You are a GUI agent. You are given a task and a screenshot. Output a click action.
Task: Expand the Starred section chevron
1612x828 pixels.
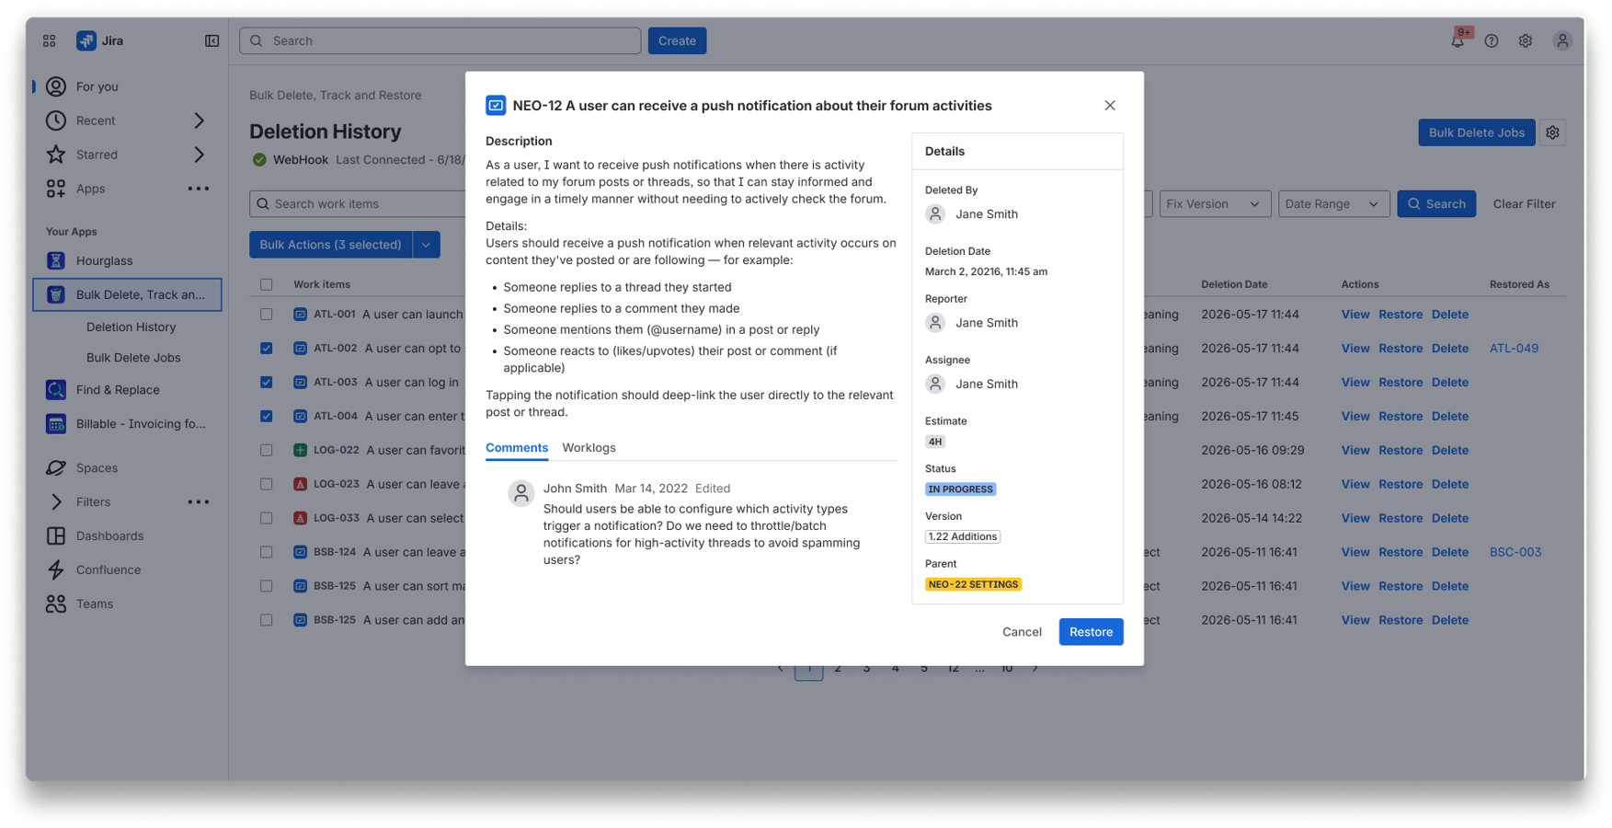pyautogui.click(x=199, y=155)
